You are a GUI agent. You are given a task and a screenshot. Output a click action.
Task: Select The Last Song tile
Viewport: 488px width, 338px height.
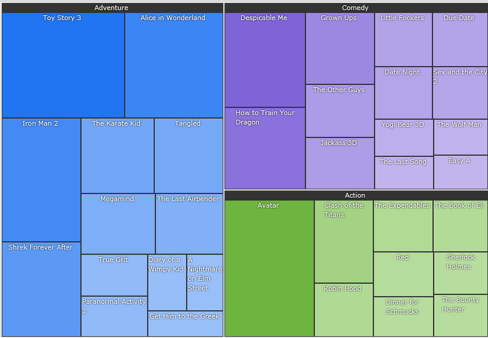(x=404, y=173)
